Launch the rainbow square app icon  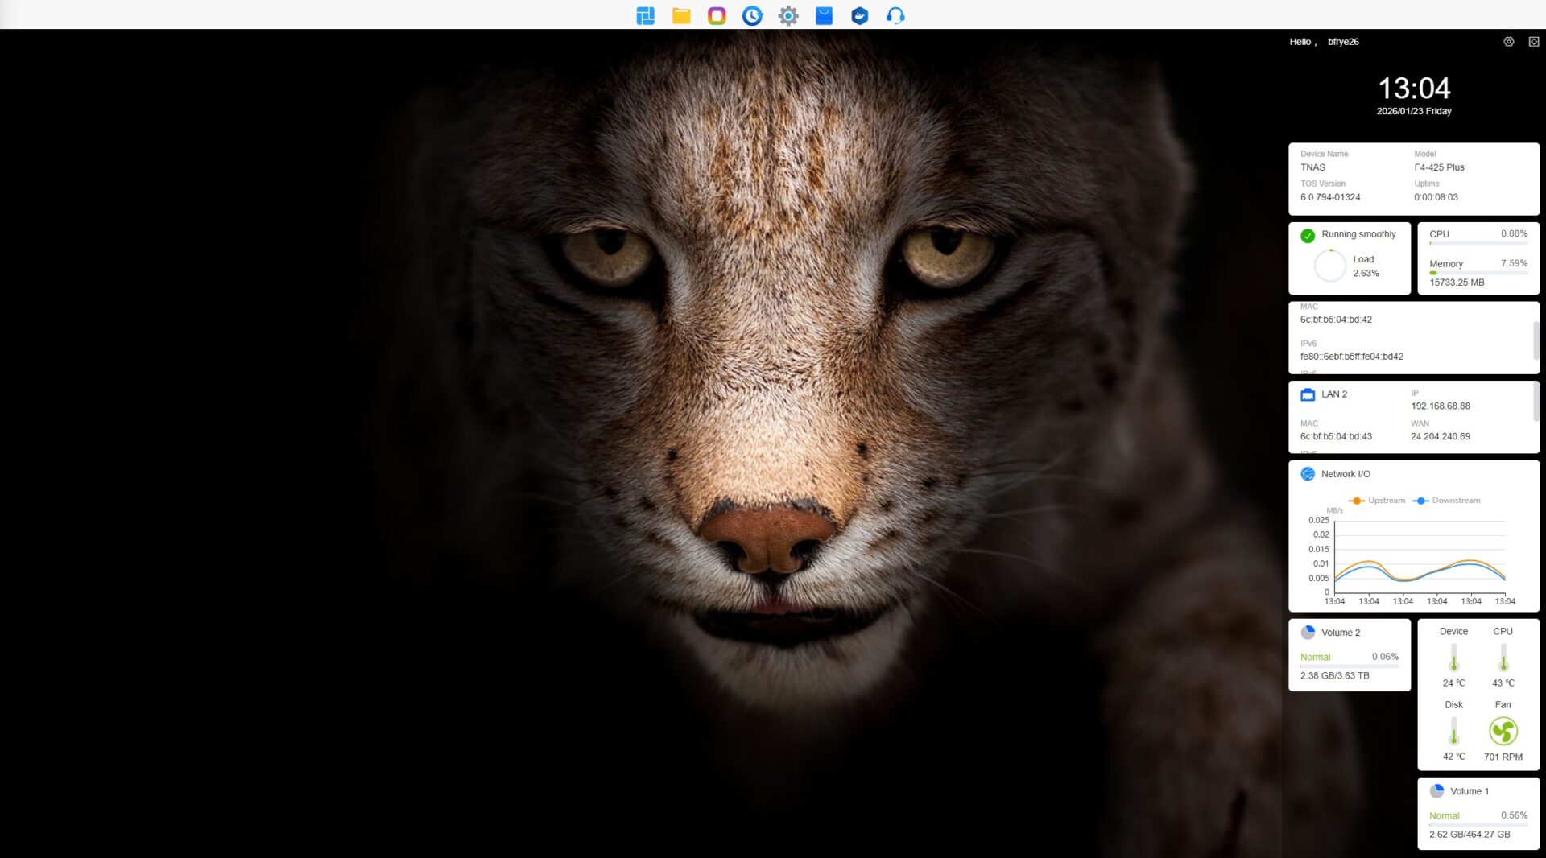coord(717,15)
